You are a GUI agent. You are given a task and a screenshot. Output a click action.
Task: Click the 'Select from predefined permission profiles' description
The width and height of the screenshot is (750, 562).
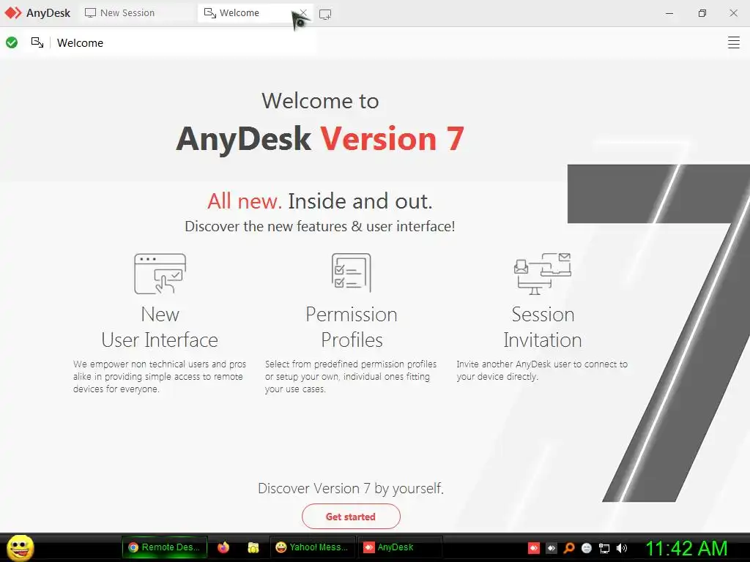351,377
